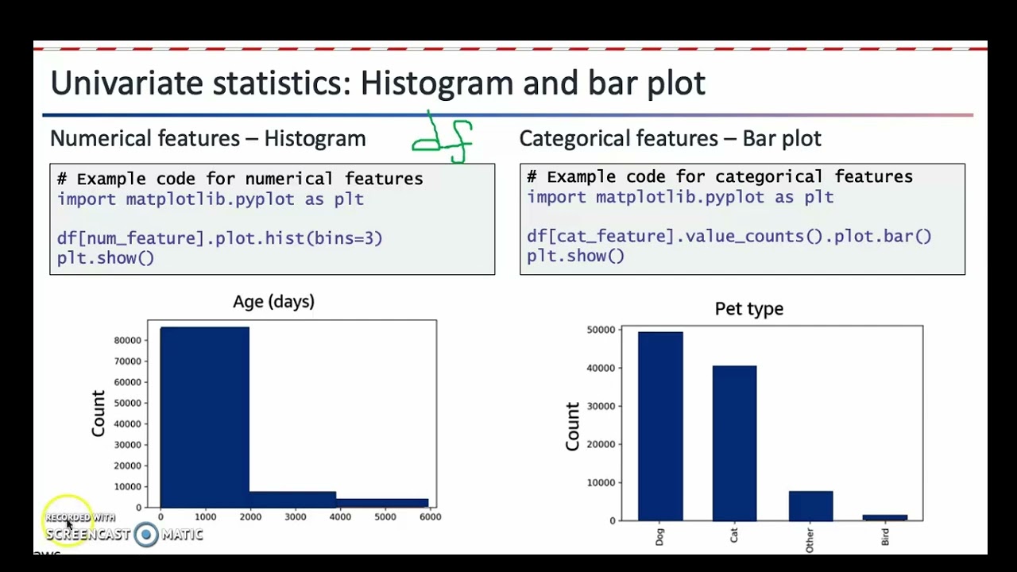Image resolution: width=1017 pixels, height=572 pixels.
Task: Click the 'Pet type' chart title
Action: 749,308
